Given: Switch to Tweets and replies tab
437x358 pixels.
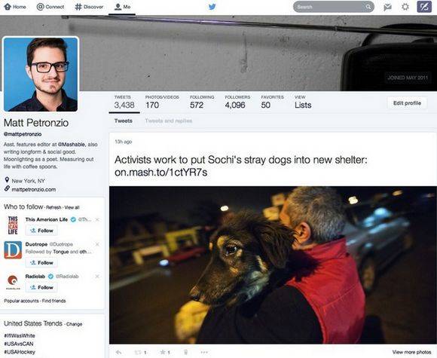Looking at the screenshot, I should coord(169,121).
